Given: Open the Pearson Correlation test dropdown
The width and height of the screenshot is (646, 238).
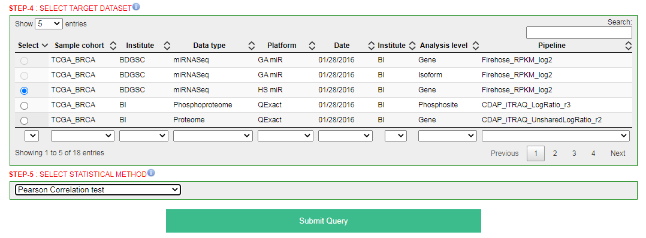Looking at the screenshot, I should coord(98,189).
